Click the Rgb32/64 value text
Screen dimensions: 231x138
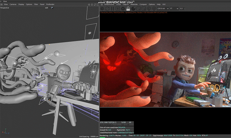pyautogui.click(x=124, y=130)
